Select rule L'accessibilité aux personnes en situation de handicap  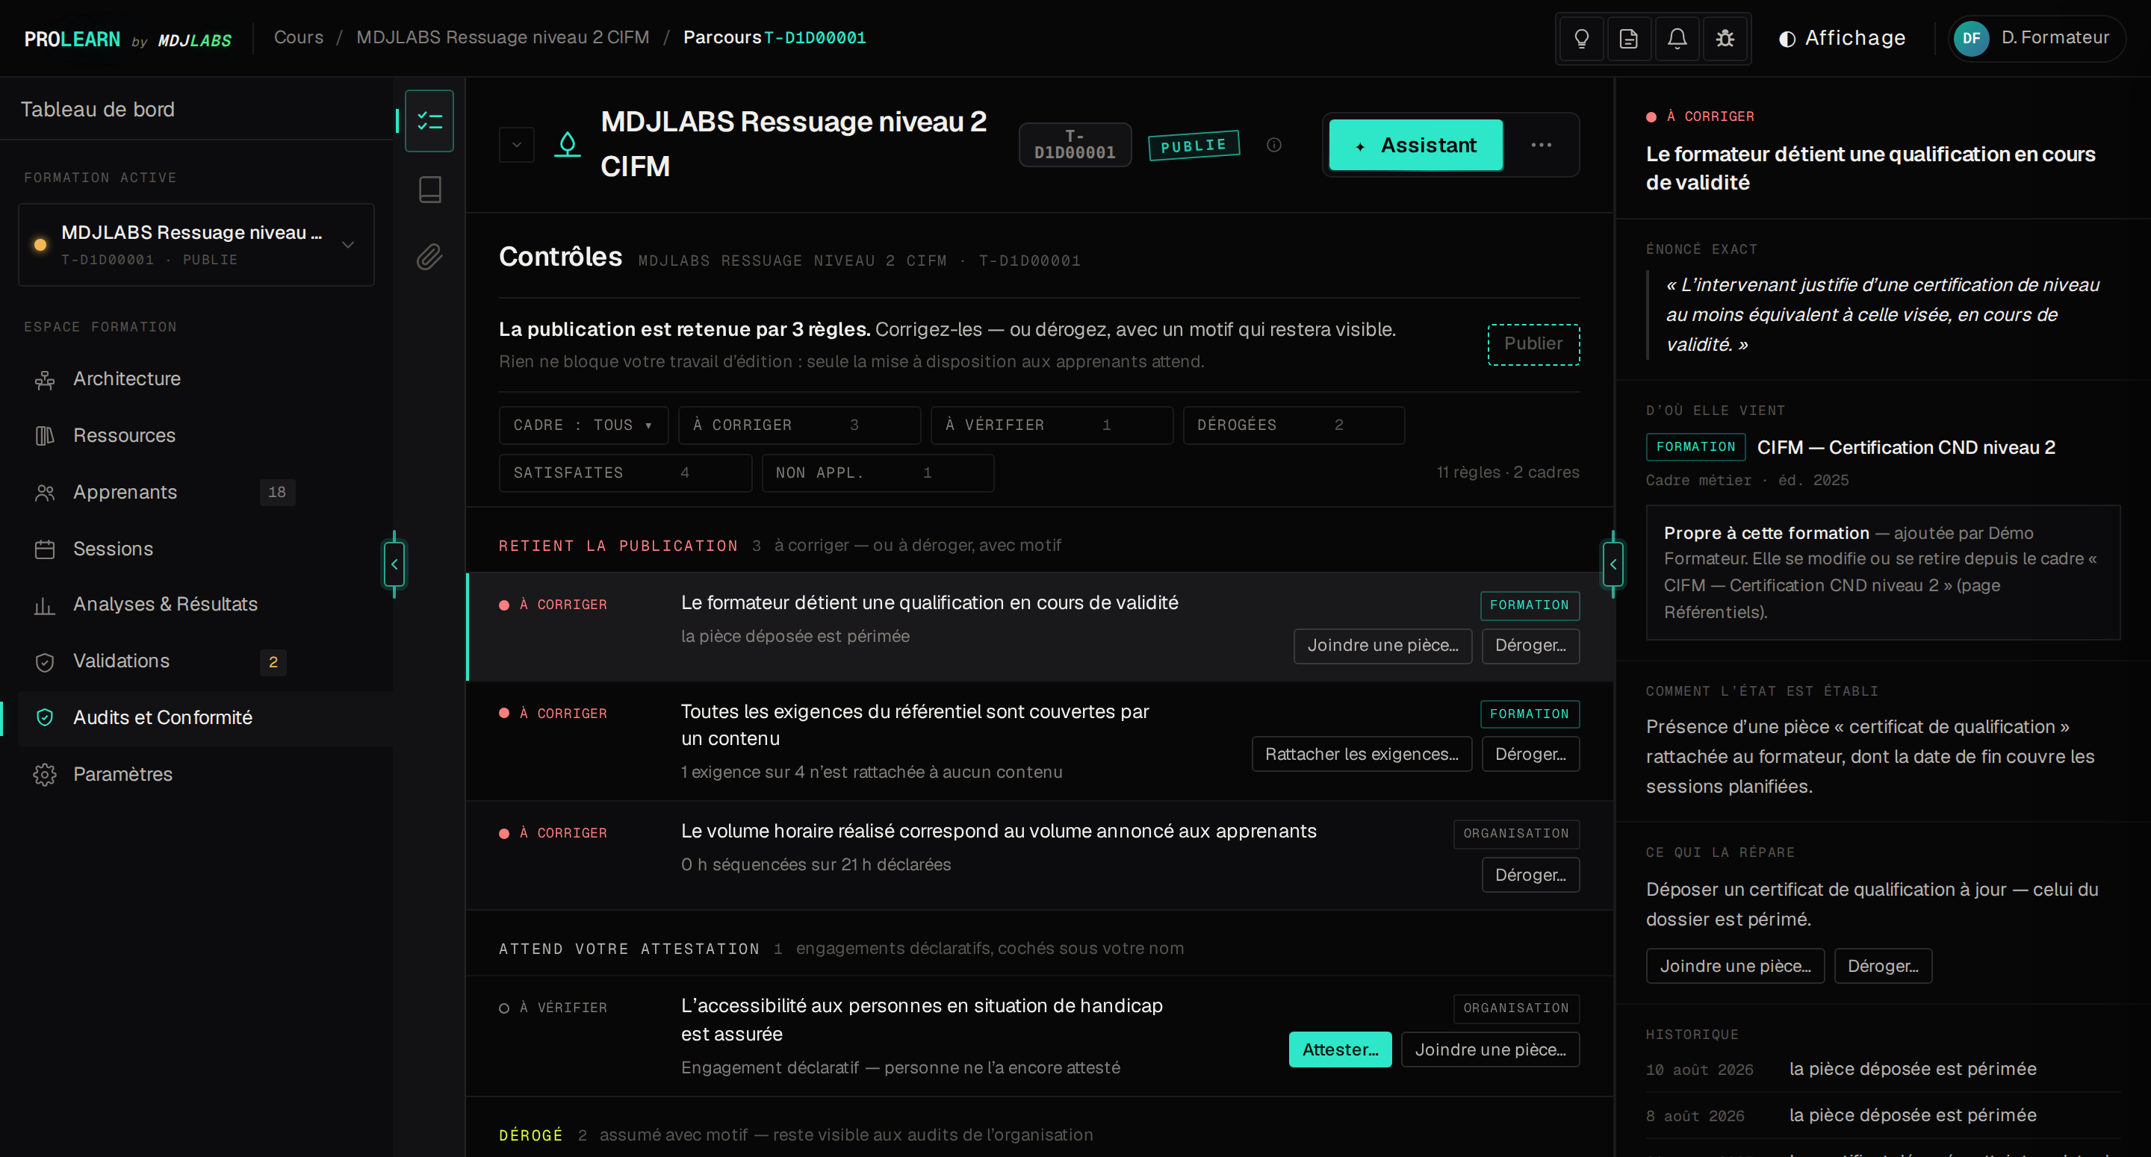pyautogui.click(x=1040, y=1037)
